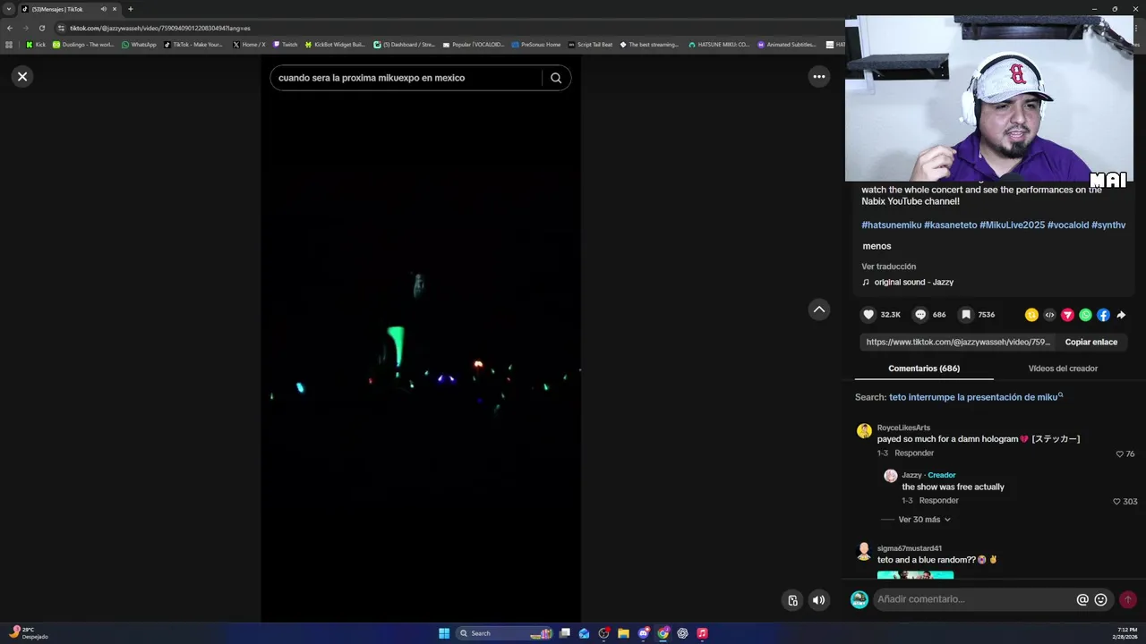
Task: Open ChatGPT app in taskbar
Action: pos(682,633)
